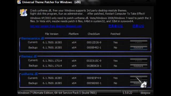171x96 pixels.
Task: Click the themeui.dll group label
Action: pyautogui.click(x=29, y=56)
